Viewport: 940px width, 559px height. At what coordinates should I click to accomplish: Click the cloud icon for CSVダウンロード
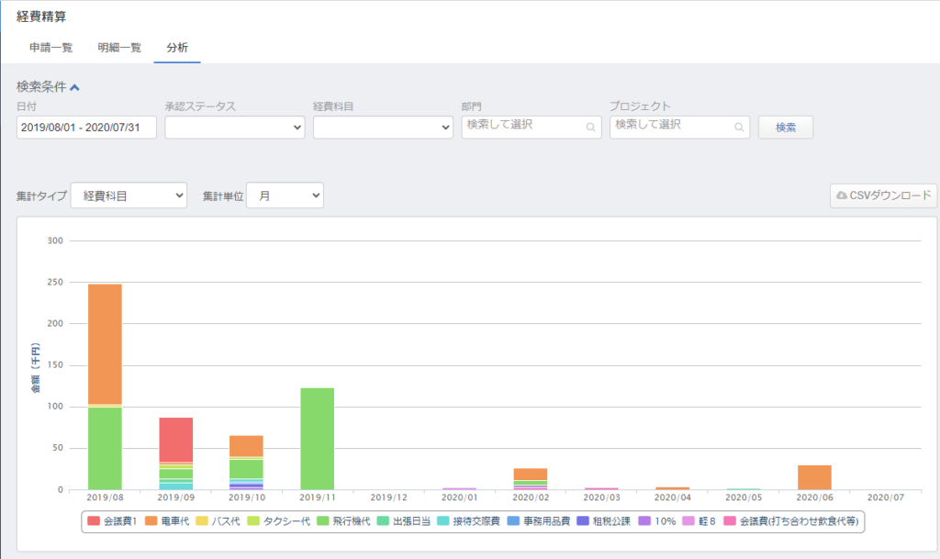pyautogui.click(x=842, y=196)
